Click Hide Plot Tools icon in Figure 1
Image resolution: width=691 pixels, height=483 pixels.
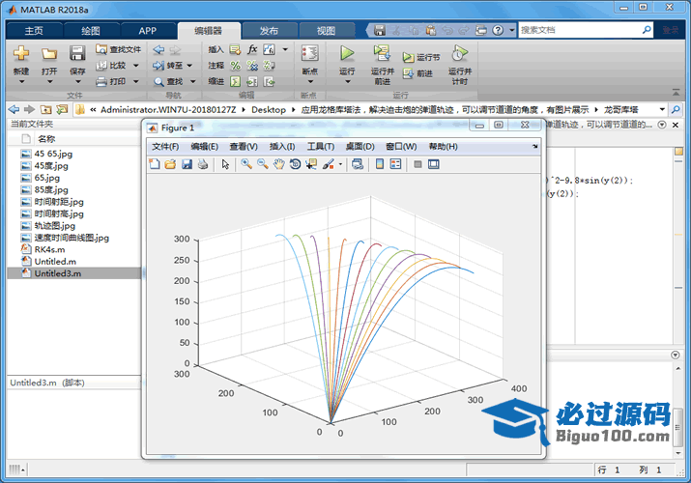click(x=417, y=164)
